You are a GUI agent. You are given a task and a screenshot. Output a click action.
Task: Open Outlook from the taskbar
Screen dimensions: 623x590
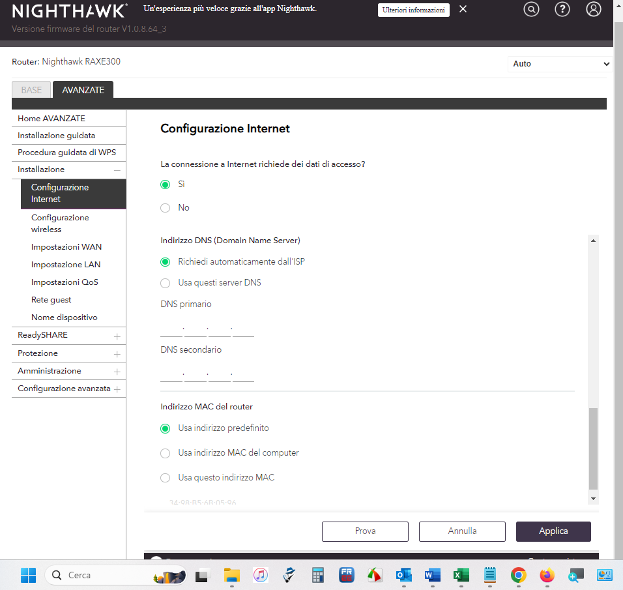click(403, 575)
